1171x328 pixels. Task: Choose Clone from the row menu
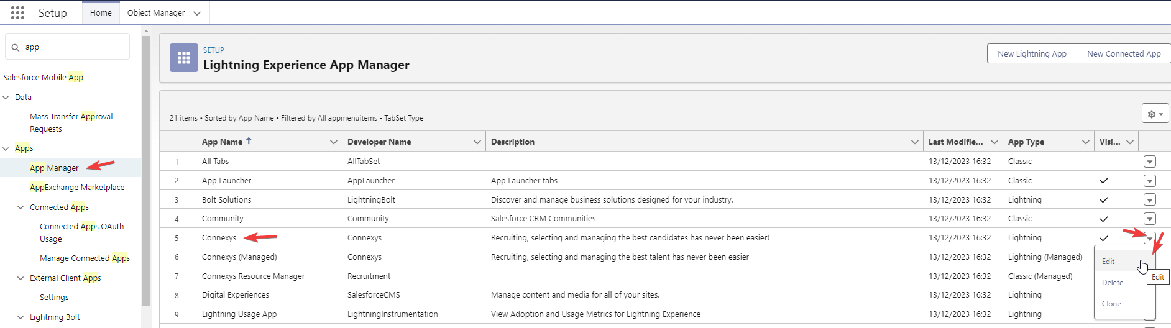click(1111, 304)
